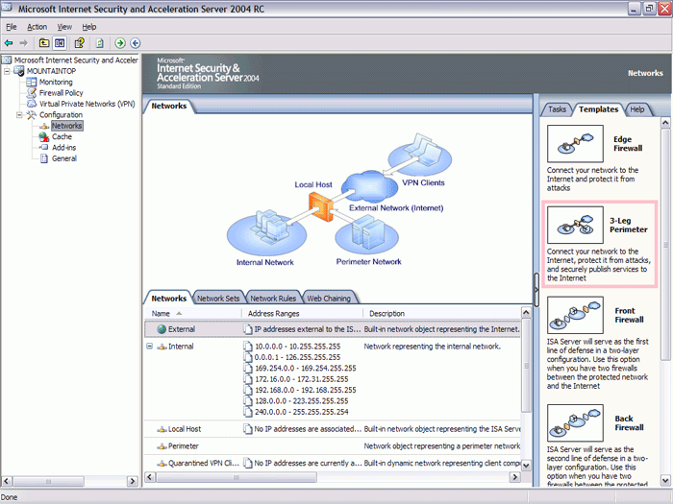Select the Perimeter network row
Image resolution: width=673 pixels, height=504 pixels.
pos(333,446)
